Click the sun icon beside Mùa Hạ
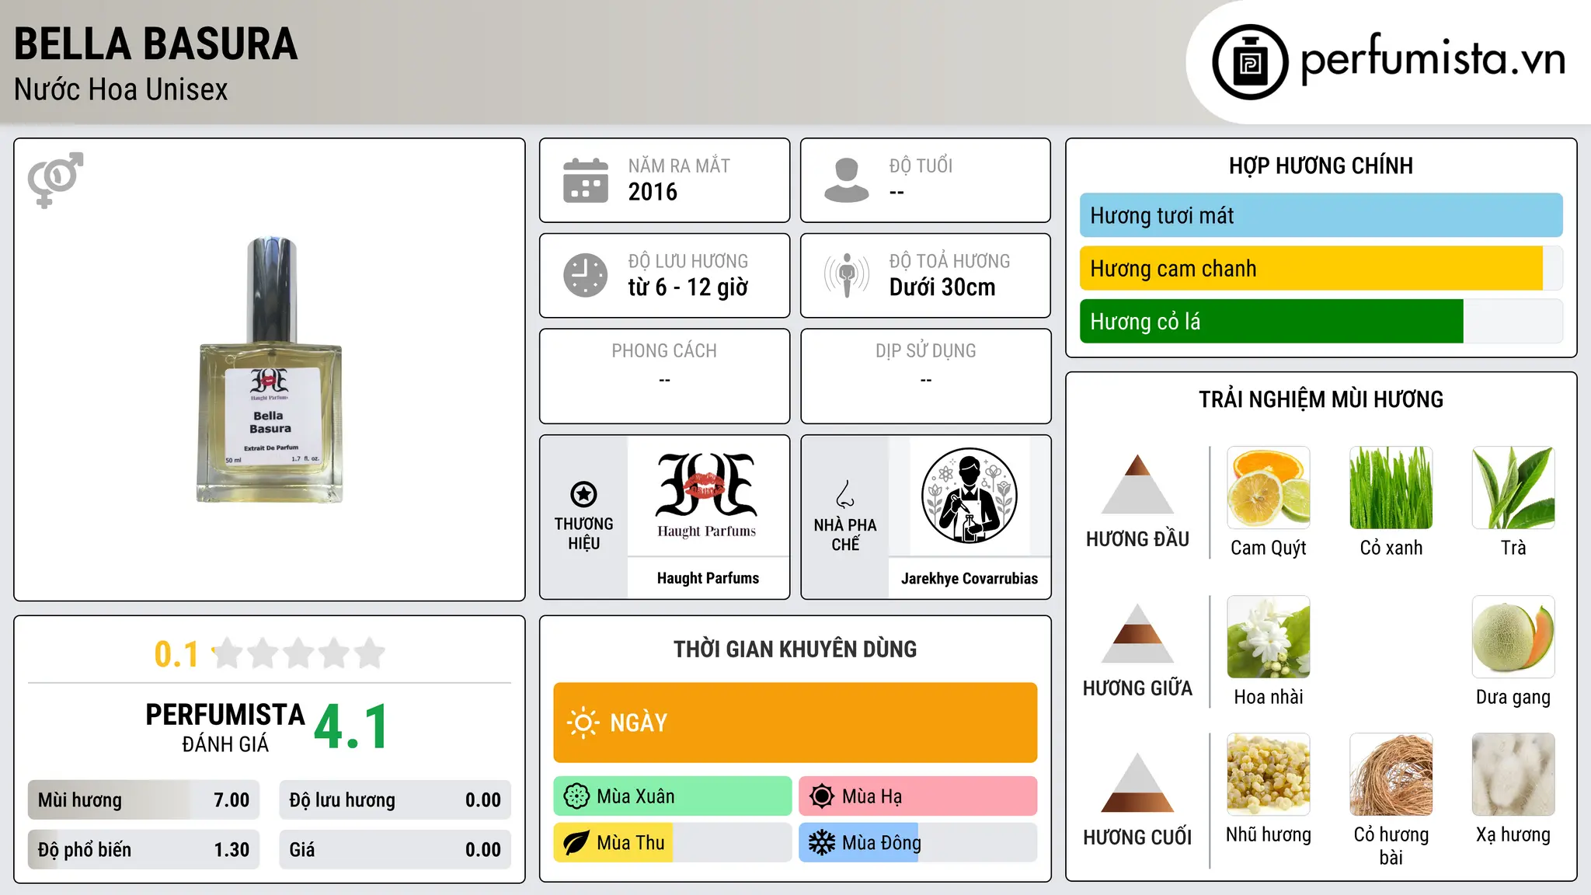Viewport: 1591px width, 895px height. click(822, 796)
